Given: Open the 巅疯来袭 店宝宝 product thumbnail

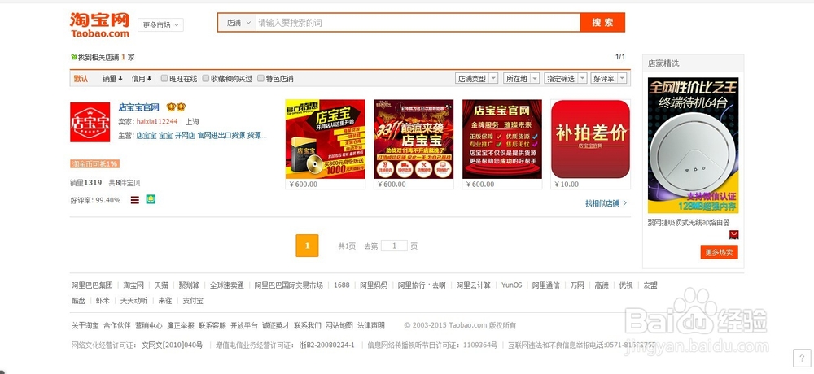Looking at the screenshot, I should tap(414, 139).
